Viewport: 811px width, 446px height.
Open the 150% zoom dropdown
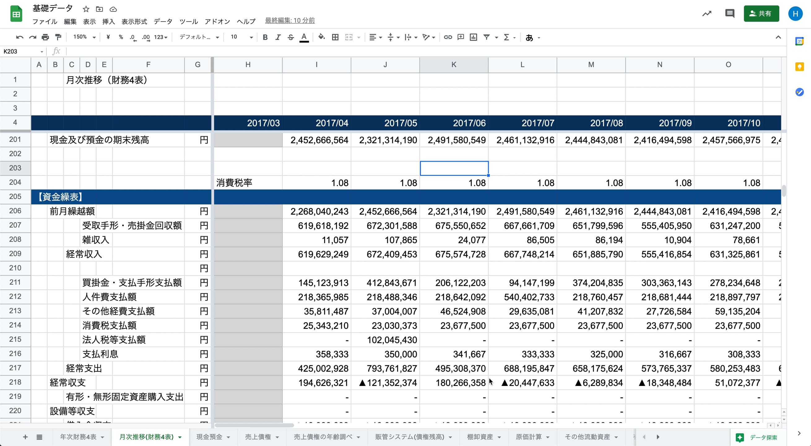tap(84, 37)
